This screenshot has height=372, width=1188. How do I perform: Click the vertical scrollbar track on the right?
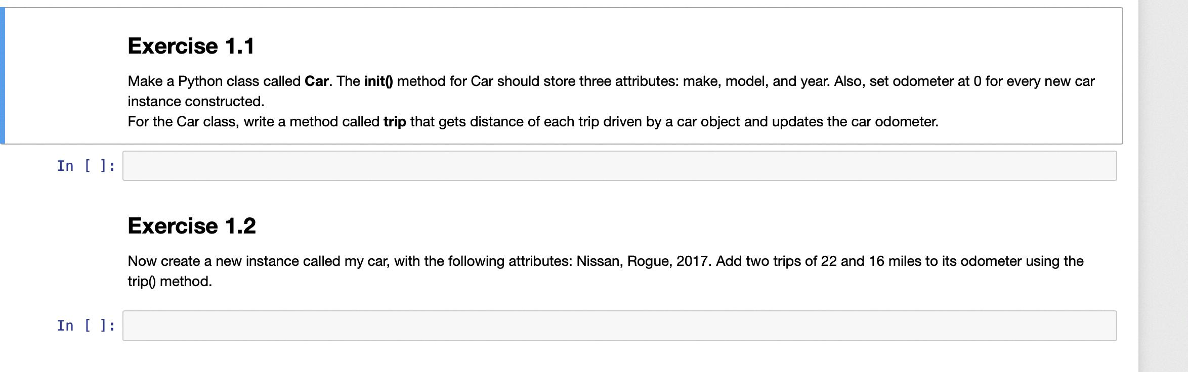pyautogui.click(x=1163, y=186)
